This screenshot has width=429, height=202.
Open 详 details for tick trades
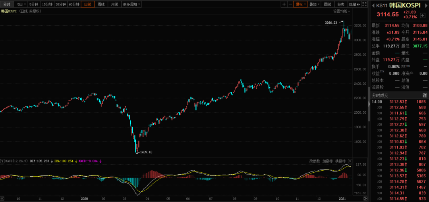[x=425, y=95]
